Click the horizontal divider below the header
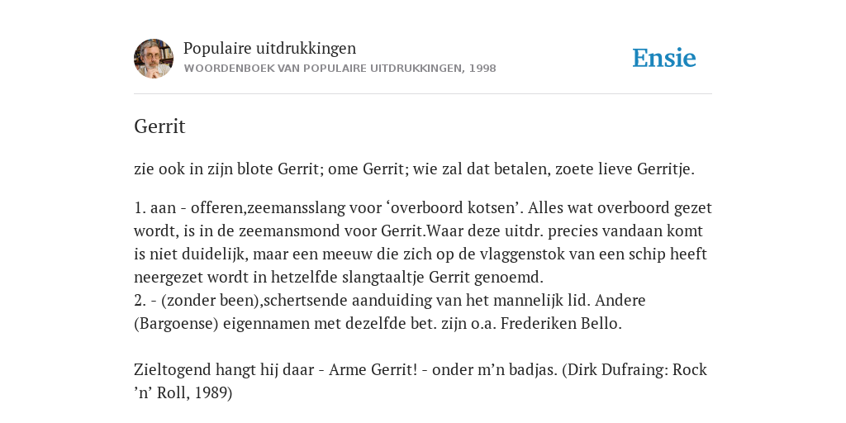This screenshot has width=846, height=423. pyautogui.click(x=423, y=94)
